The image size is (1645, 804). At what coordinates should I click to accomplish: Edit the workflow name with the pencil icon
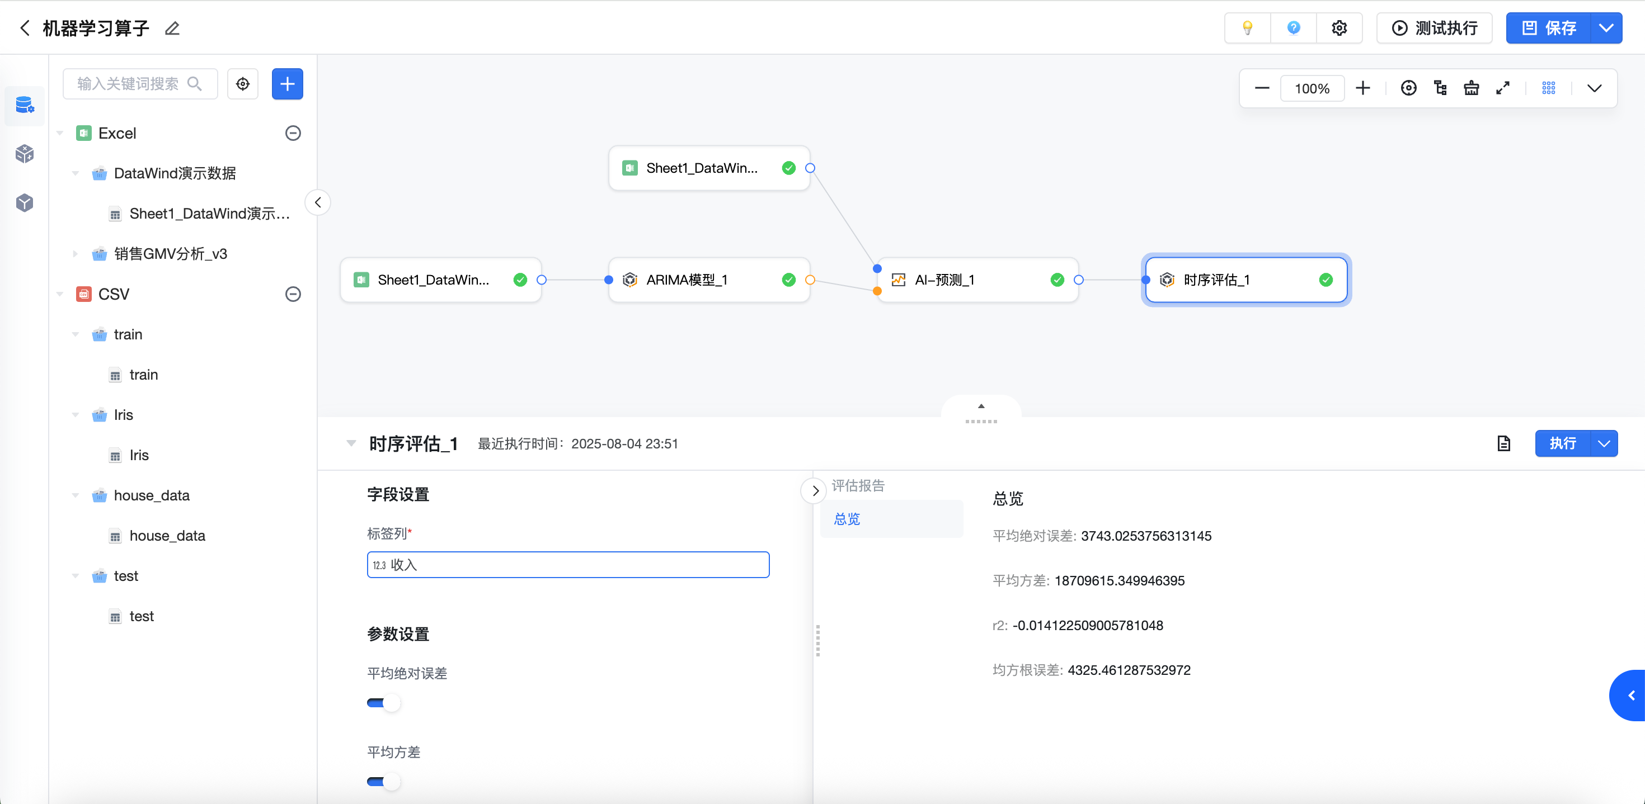coord(172,28)
